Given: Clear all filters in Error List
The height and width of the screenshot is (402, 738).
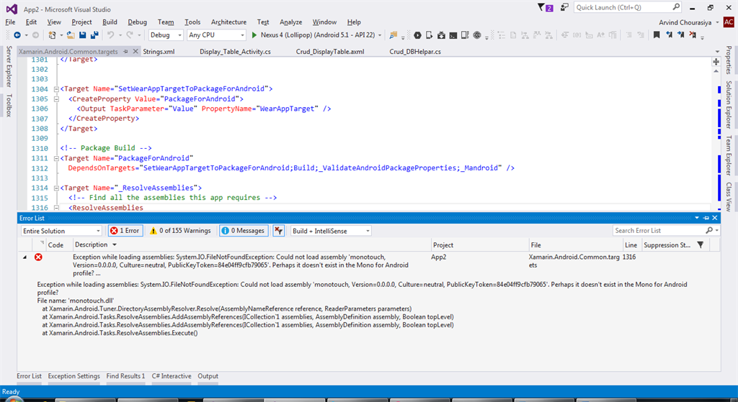Looking at the screenshot, I should (x=278, y=231).
